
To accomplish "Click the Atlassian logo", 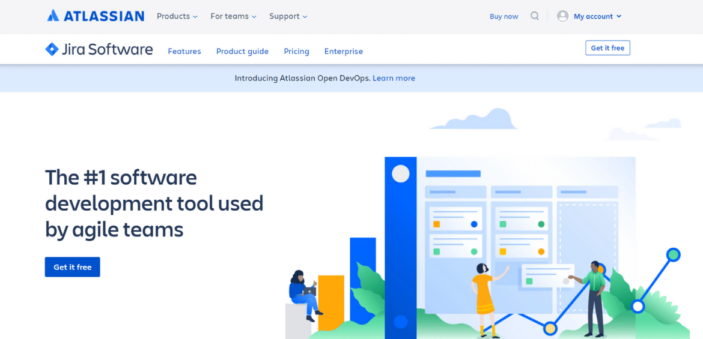I will click(96, 16).
